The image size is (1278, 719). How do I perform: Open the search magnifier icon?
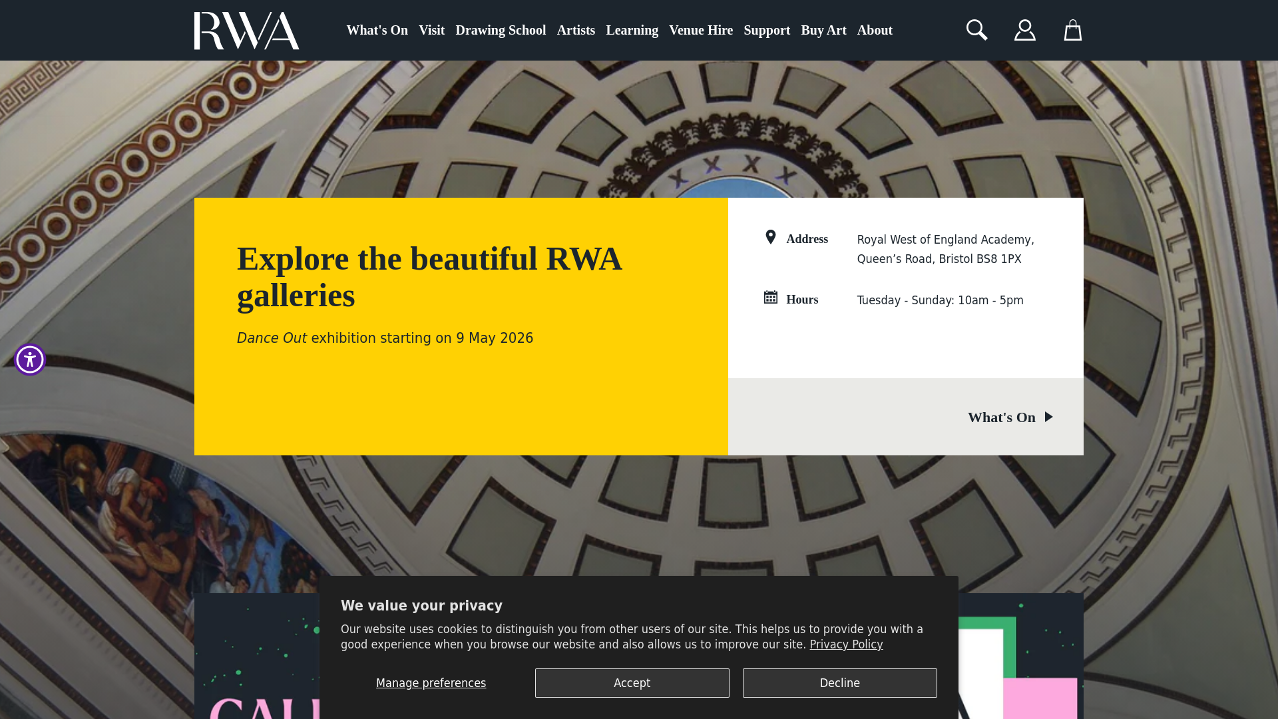976,30
